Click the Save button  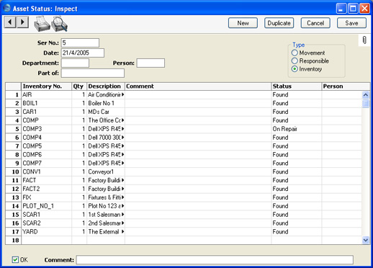click(351, 23)
